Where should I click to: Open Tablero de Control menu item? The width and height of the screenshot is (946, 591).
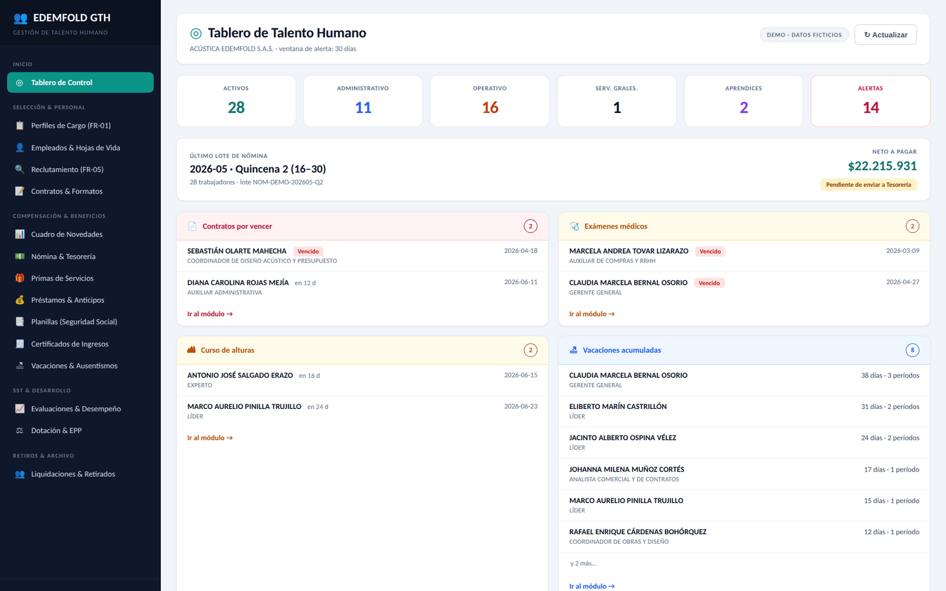point(80,83)
